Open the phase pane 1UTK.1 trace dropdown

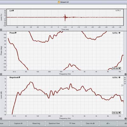pyautogui.click(x=116, y=33)
